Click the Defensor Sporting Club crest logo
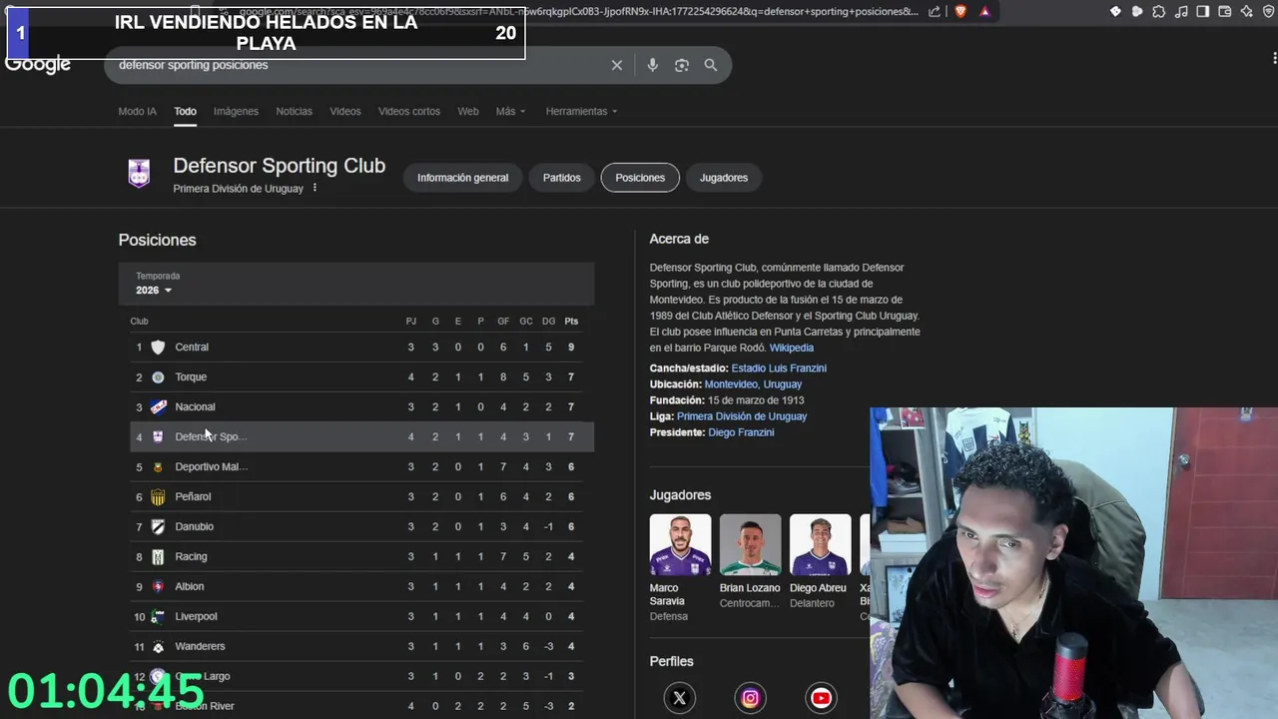Image resolution: width=1278 pixels, height=719 pixels. (139, 174)
